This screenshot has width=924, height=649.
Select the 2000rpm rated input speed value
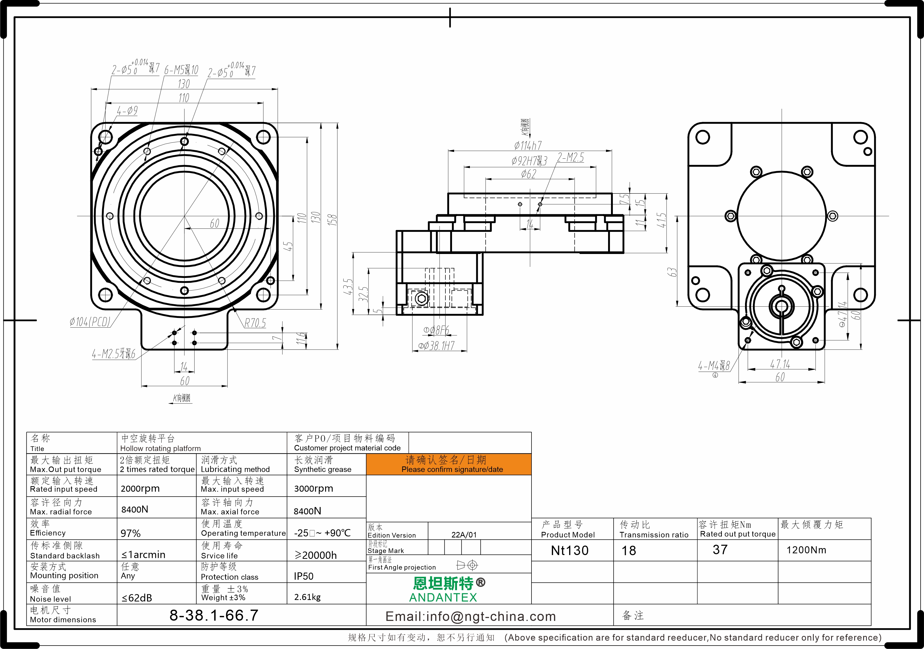pos(140,488)
